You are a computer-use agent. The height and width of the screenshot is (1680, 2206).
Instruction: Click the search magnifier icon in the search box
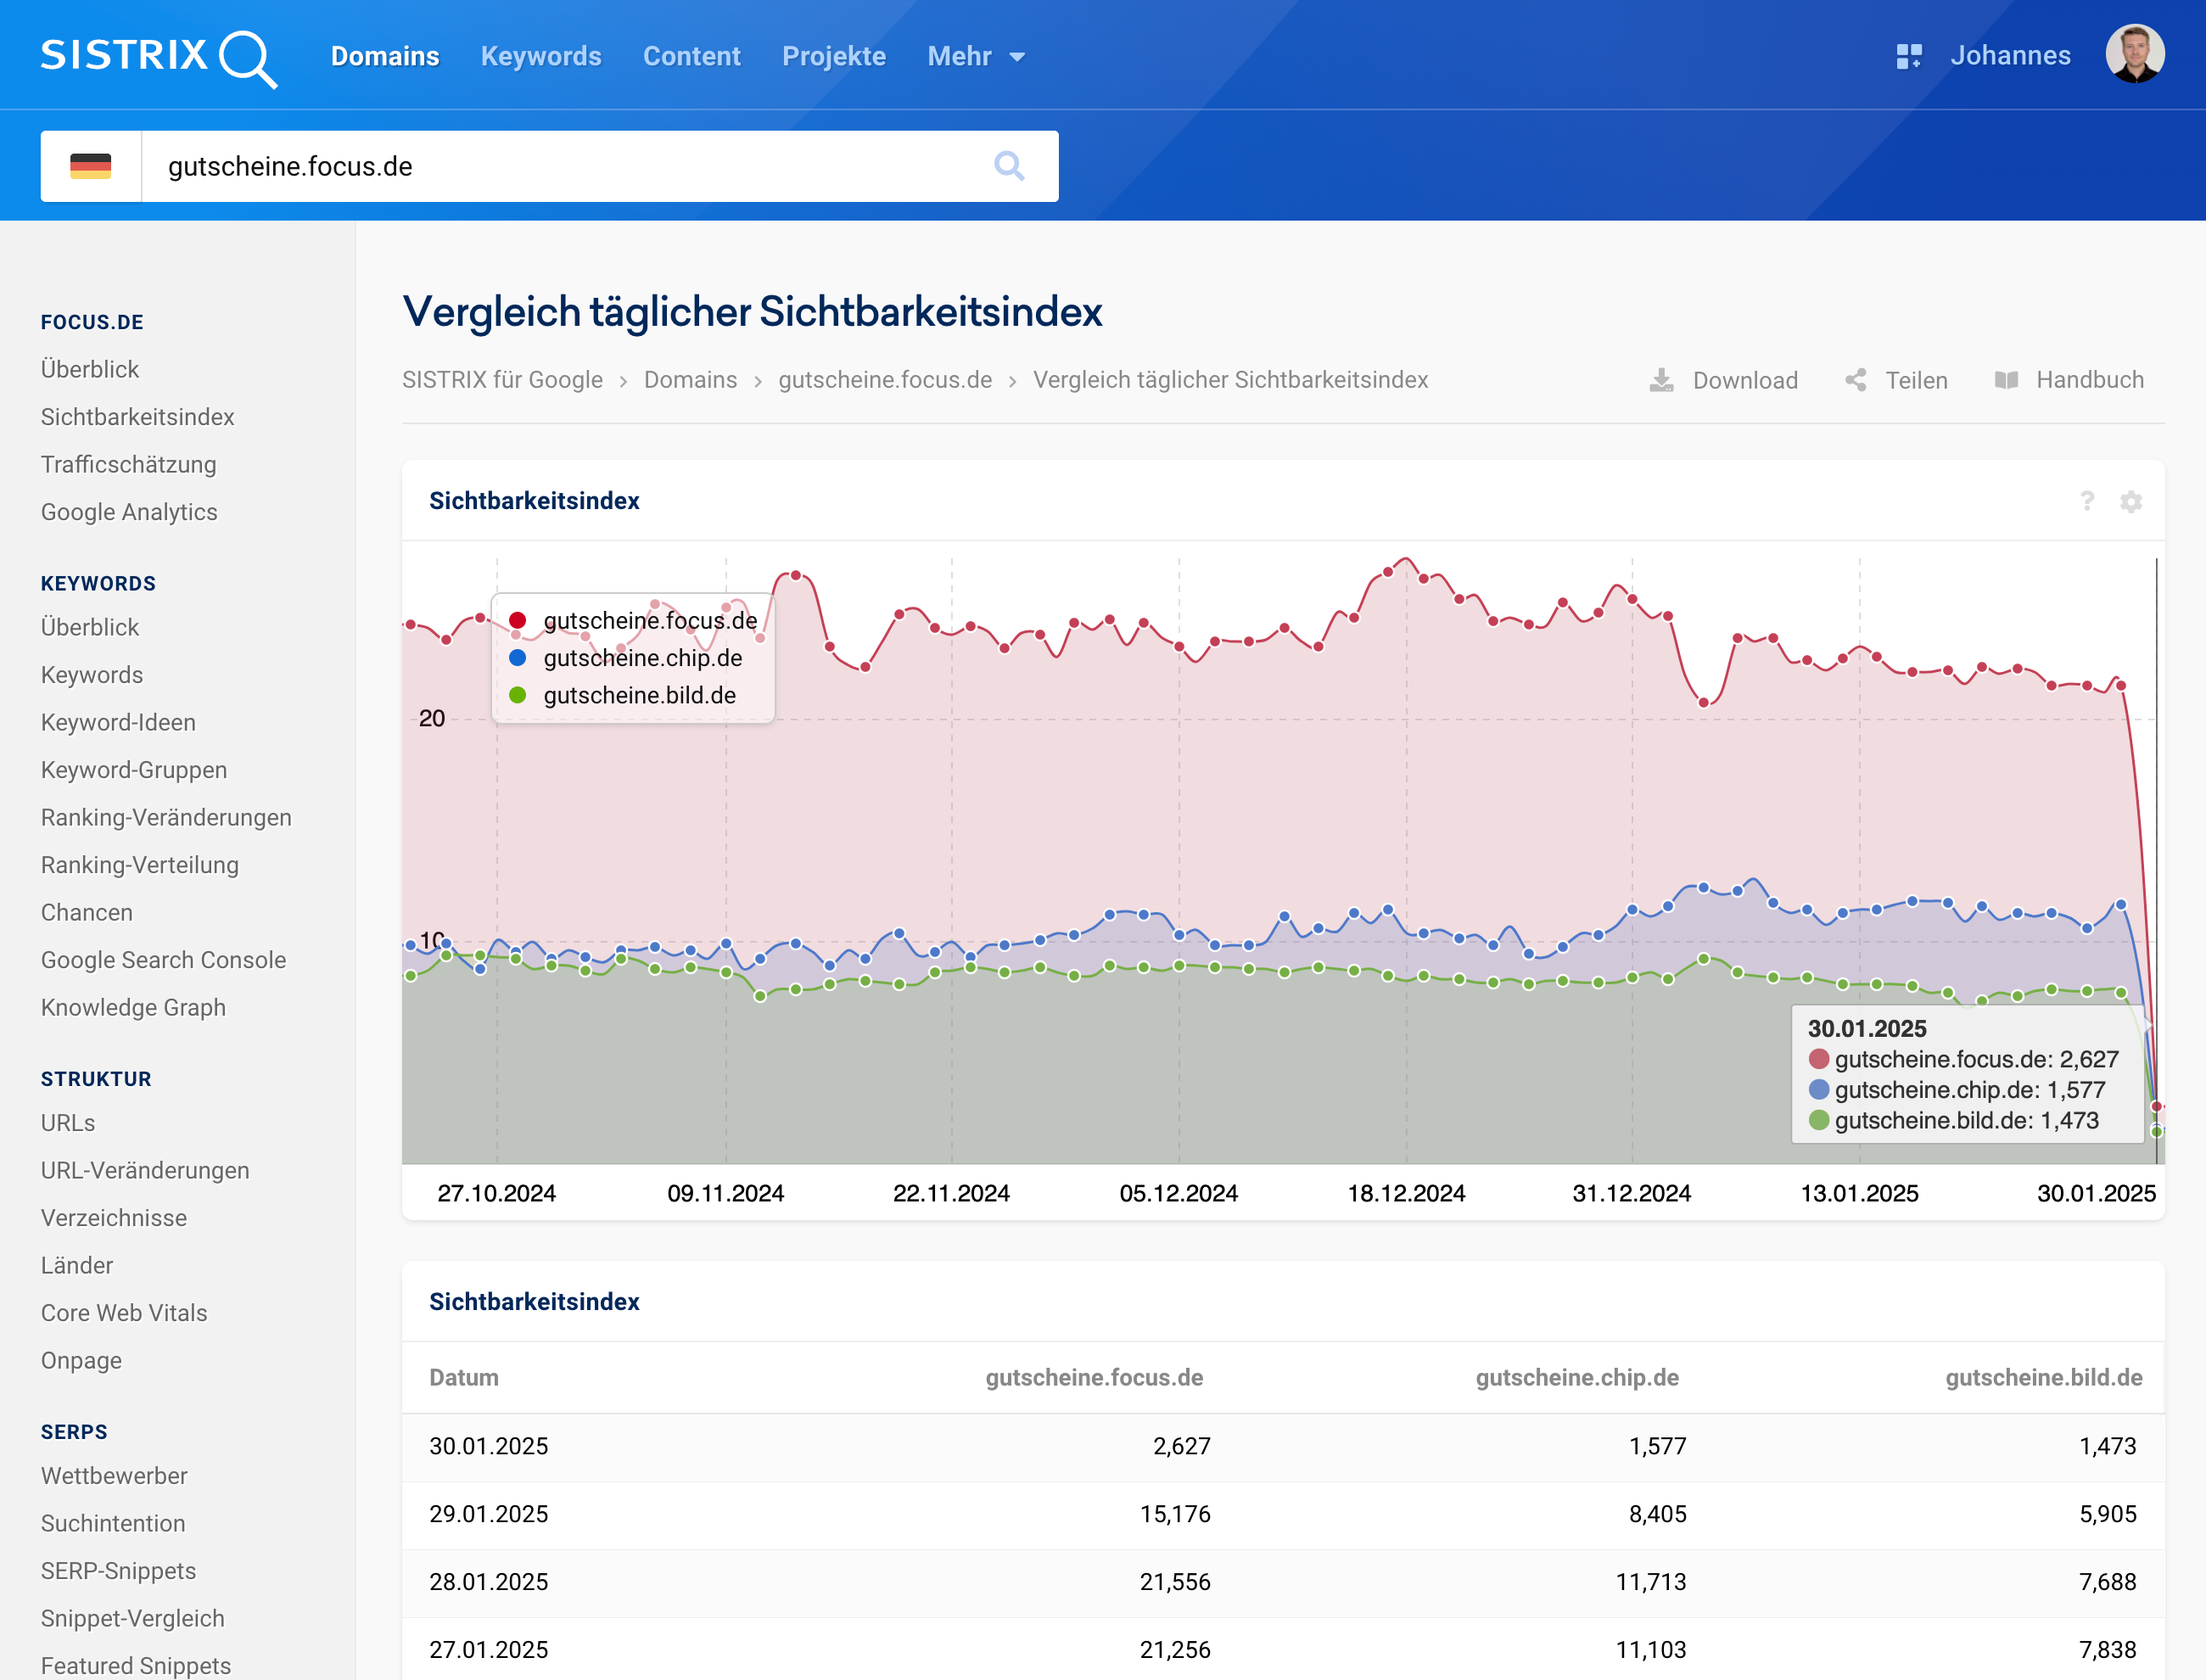click(1009, 166)
